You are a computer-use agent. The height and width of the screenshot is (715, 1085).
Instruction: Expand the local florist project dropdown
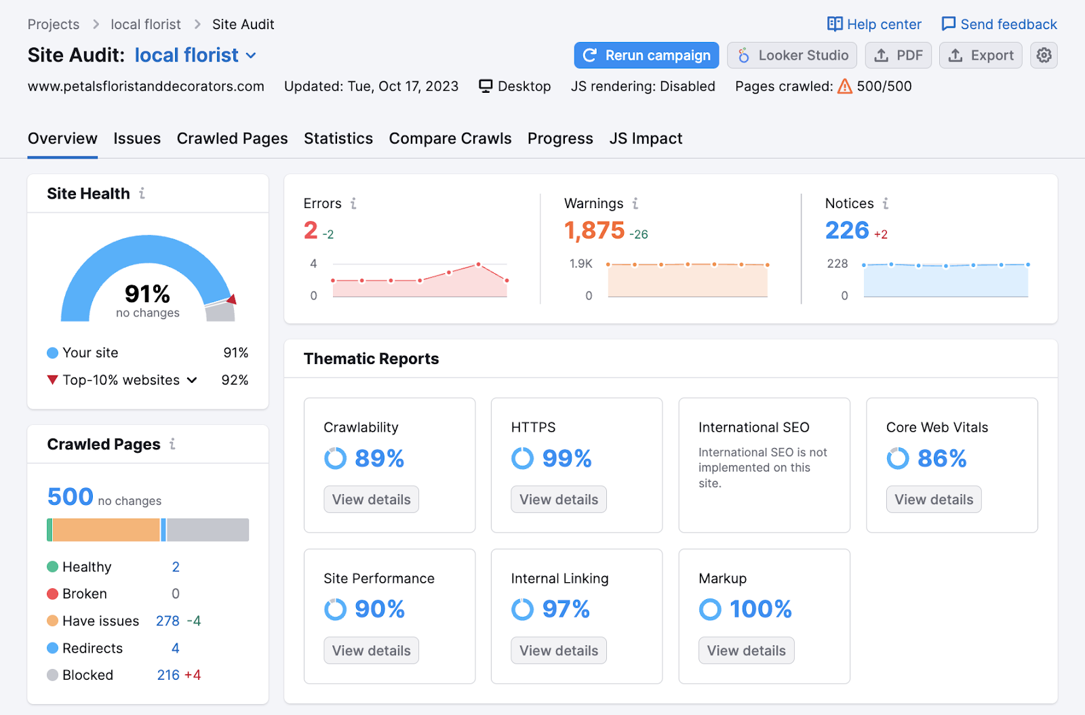(x=251, y=56)
